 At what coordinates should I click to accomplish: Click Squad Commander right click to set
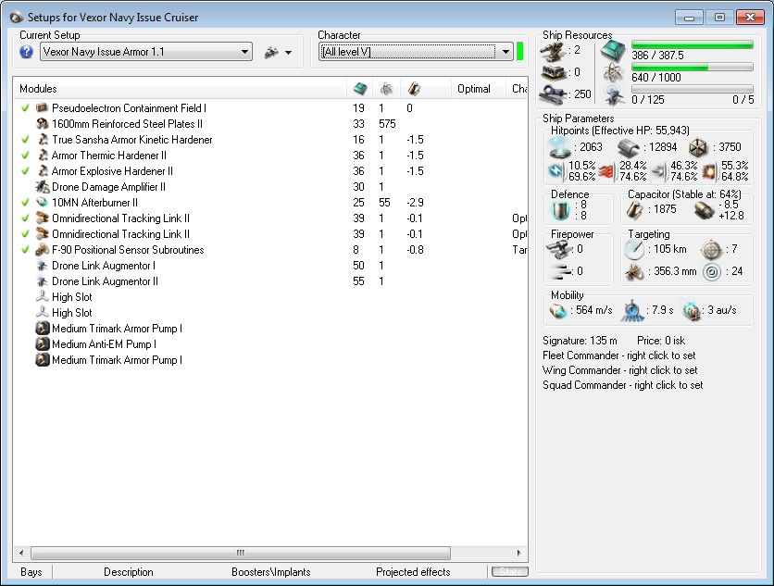coord(622,385)
